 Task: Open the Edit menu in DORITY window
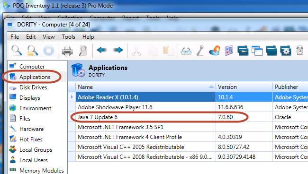(31, 37)
